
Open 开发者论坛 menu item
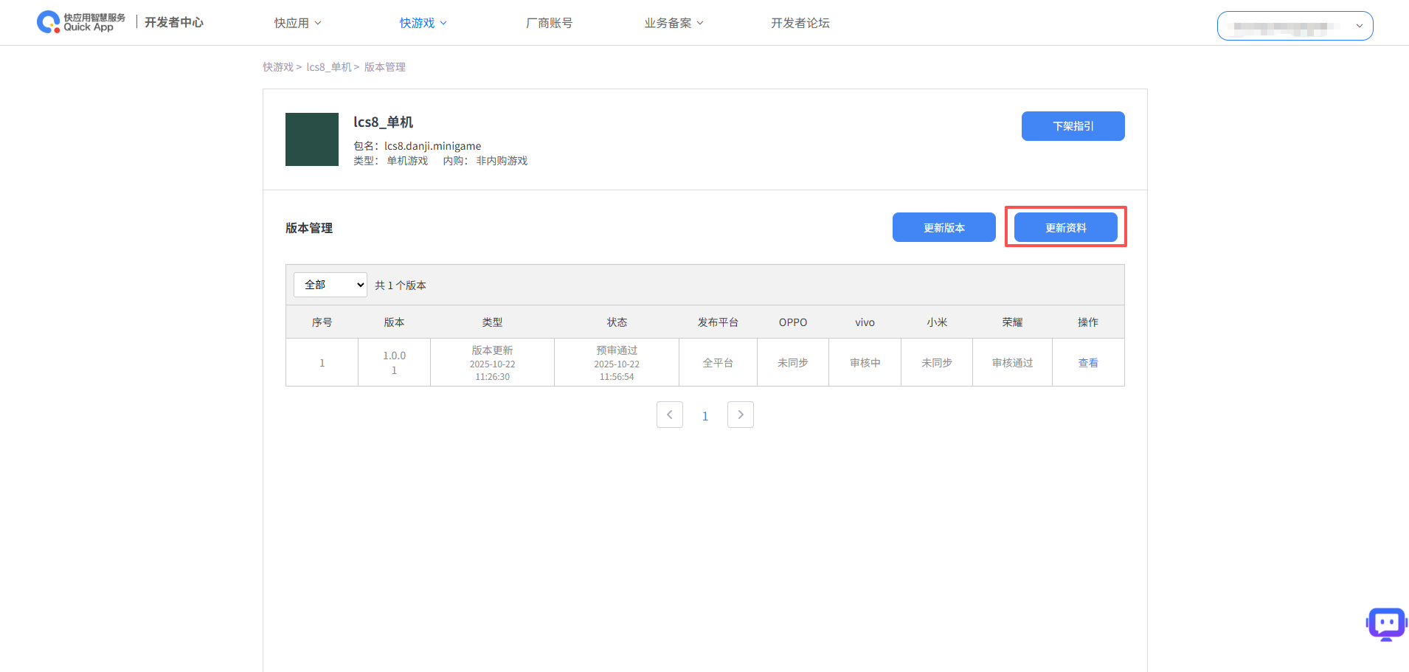800,23
